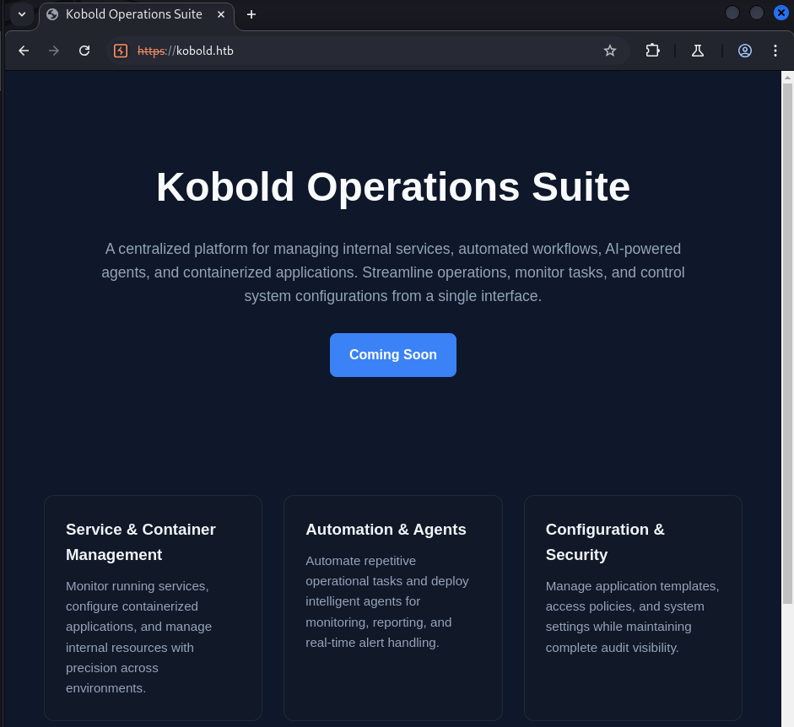Click the Automation & Agents card heading
The width and height of the screenshot is (794, 727).
[386, 530]
